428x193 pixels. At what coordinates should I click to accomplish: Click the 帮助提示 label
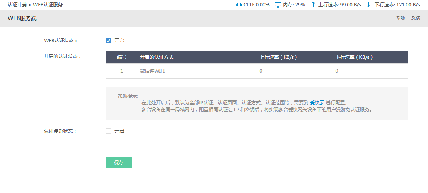(x=128, y=96)
